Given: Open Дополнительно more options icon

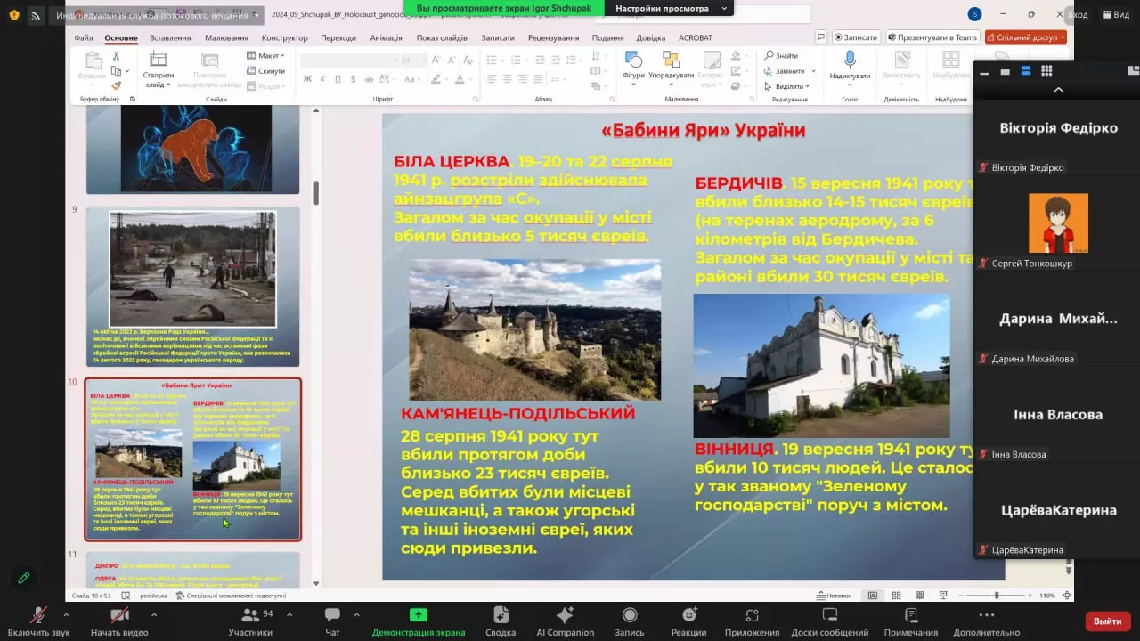Looking at the screenshot, I should pyautogui.click(x=986, y=615).
